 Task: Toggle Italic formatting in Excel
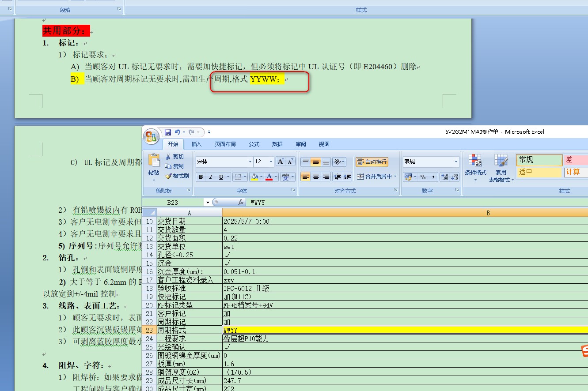click(211, 177)
